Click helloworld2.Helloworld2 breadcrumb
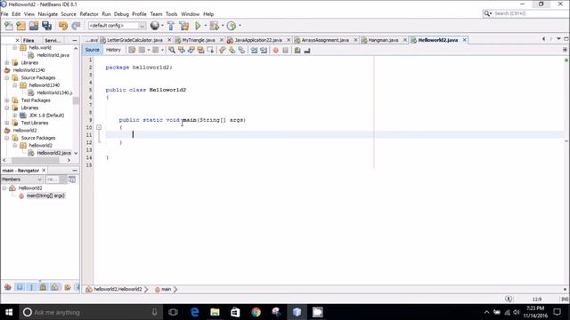 click(x=118, y=289)
